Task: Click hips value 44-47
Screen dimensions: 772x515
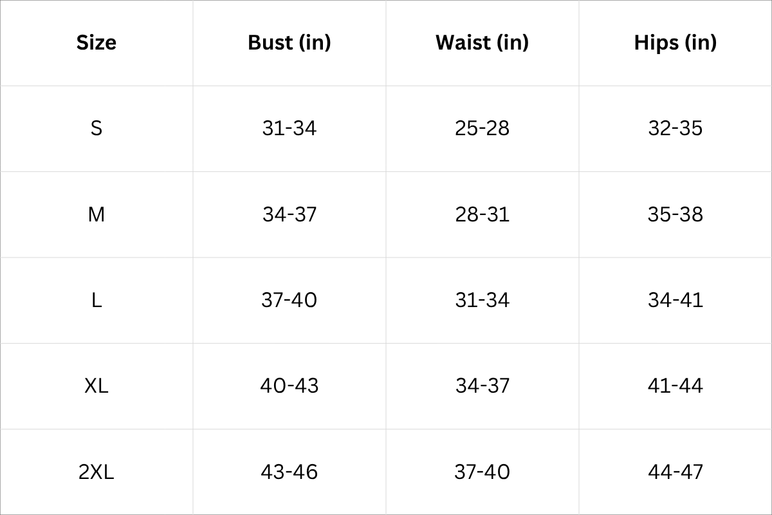Action: [675, 472]
